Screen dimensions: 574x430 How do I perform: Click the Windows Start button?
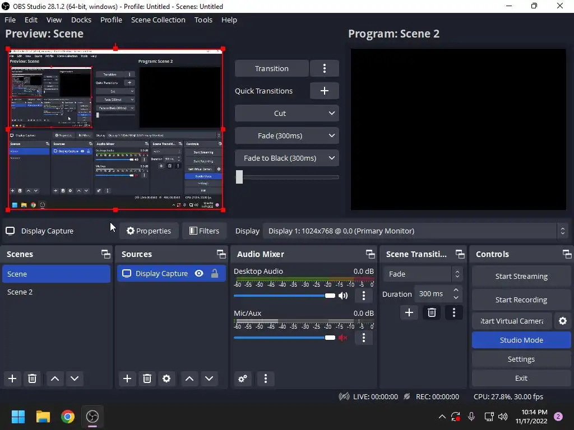point(18,417)
